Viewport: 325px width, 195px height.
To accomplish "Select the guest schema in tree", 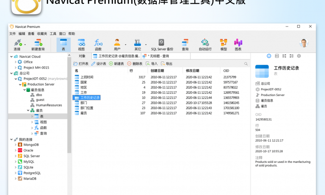I will tap(37, 100).
